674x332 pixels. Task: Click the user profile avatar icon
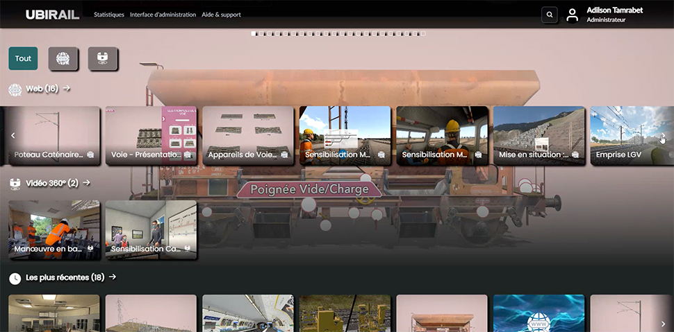(572, 15)
